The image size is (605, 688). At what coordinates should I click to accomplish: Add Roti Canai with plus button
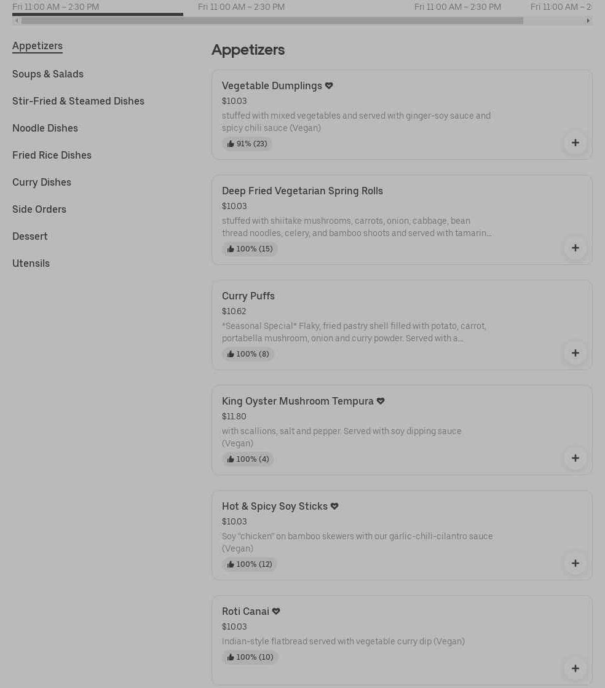click(575, 668)
